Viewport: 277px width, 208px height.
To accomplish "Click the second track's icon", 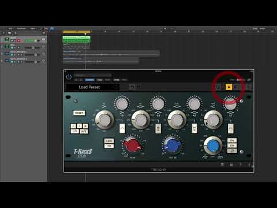I will 7,47.
